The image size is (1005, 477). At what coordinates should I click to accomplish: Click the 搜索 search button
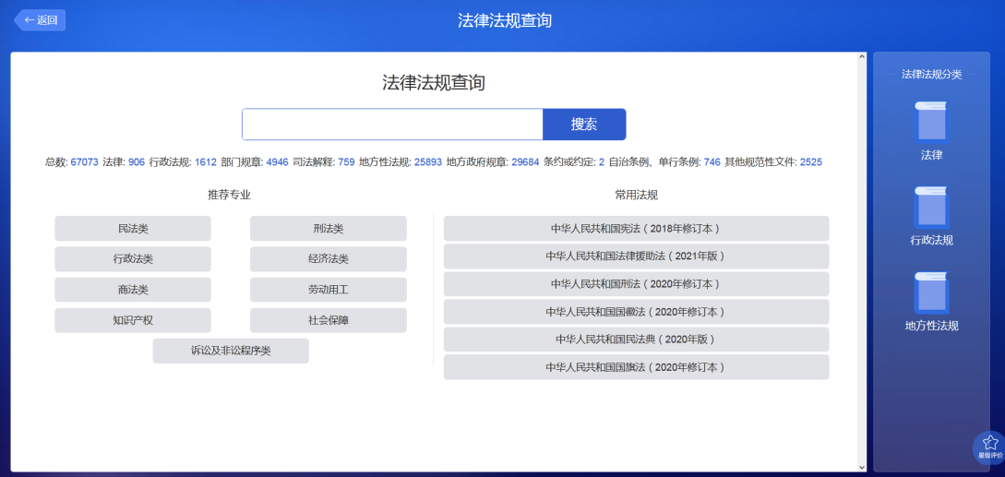[584, 125]
